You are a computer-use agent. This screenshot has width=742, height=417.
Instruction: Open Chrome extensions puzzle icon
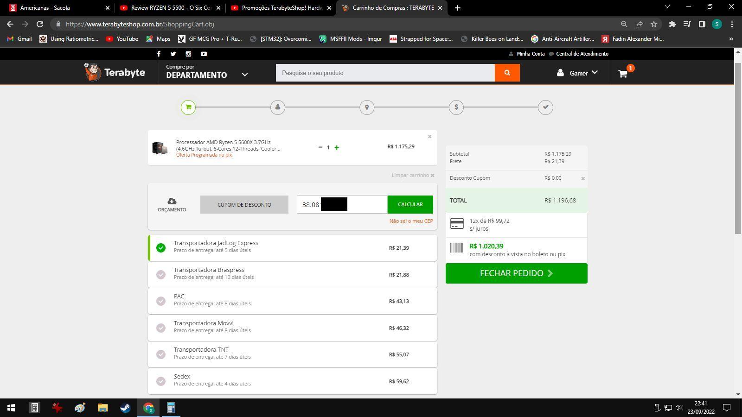click(672, 24)
